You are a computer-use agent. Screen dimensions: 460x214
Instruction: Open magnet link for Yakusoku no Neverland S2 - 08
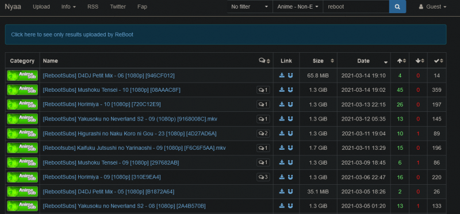pos(290,206)
